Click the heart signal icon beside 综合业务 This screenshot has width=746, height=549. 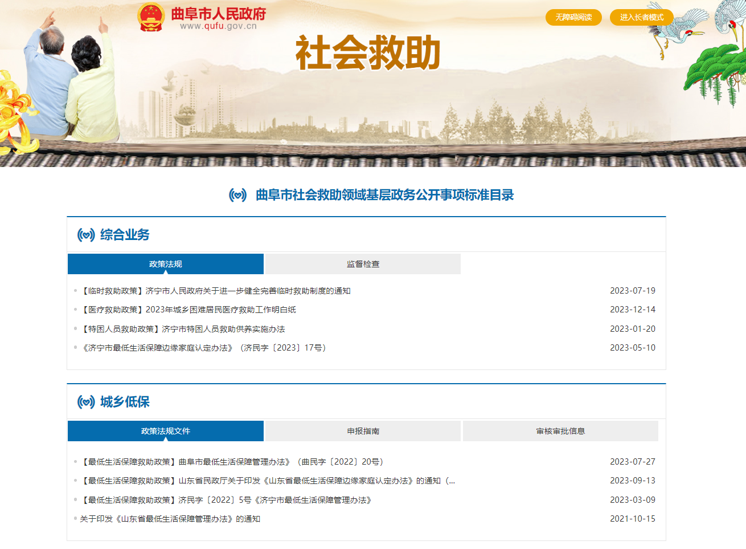click(x=86, y=235)
